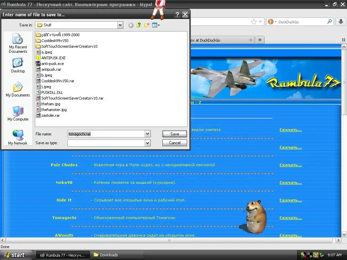Open the DuckDuckGo search engine selector

[272, 22]
